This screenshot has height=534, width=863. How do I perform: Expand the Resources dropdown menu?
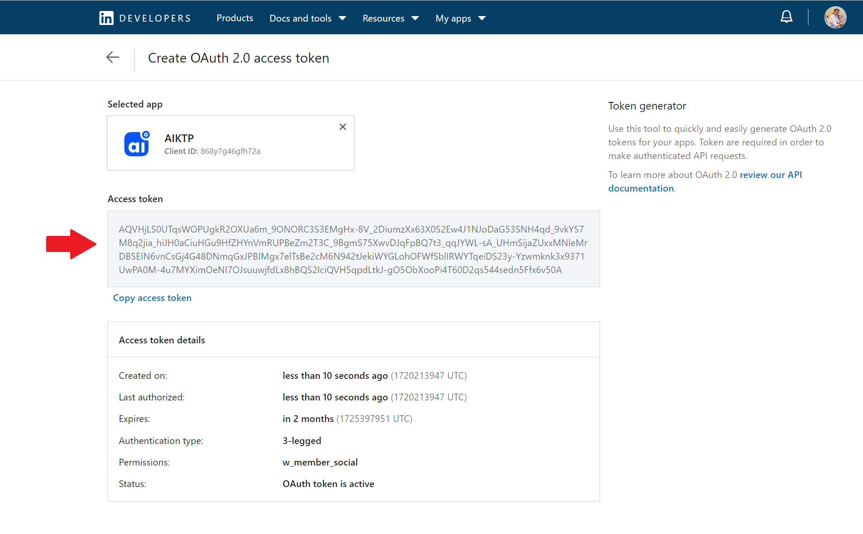click(391, 18)
